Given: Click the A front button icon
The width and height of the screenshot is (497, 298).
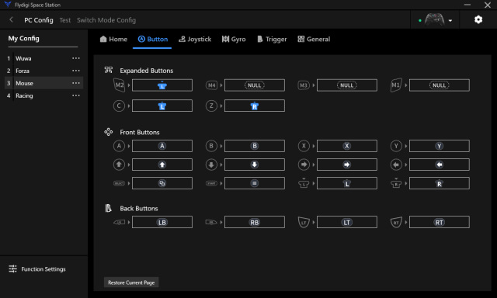Looking at the screenshot, I should [x=119, y=146].
